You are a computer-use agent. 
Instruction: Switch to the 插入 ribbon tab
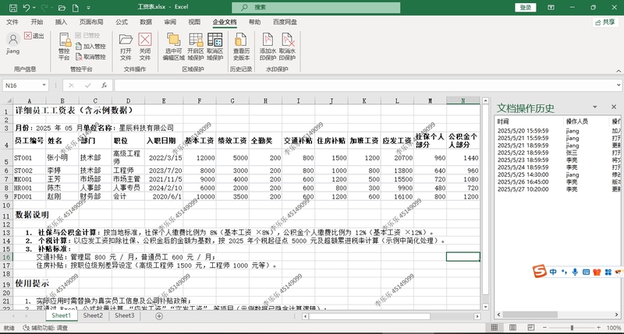tap(61, 22)
